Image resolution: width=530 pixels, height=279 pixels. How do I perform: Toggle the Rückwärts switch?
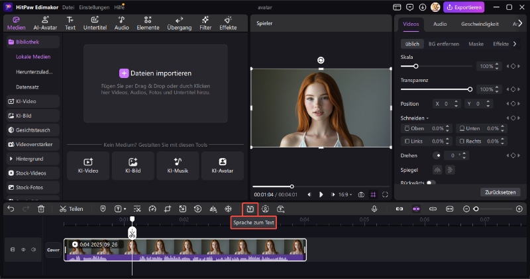point(431,182)
